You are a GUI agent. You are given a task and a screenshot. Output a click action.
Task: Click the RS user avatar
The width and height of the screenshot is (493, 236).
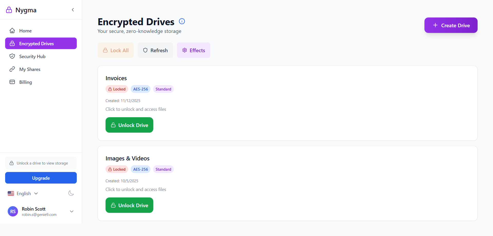[13, 211]
